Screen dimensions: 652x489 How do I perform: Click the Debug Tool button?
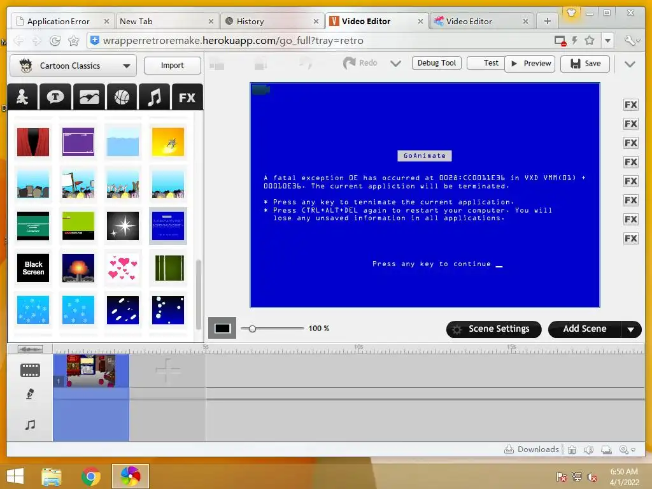coord(437,63)
